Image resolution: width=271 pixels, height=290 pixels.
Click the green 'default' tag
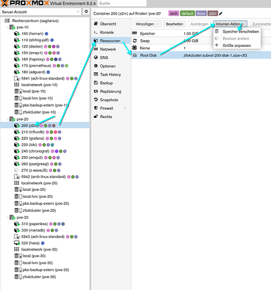pyautogui.click(x=187, y=13)
